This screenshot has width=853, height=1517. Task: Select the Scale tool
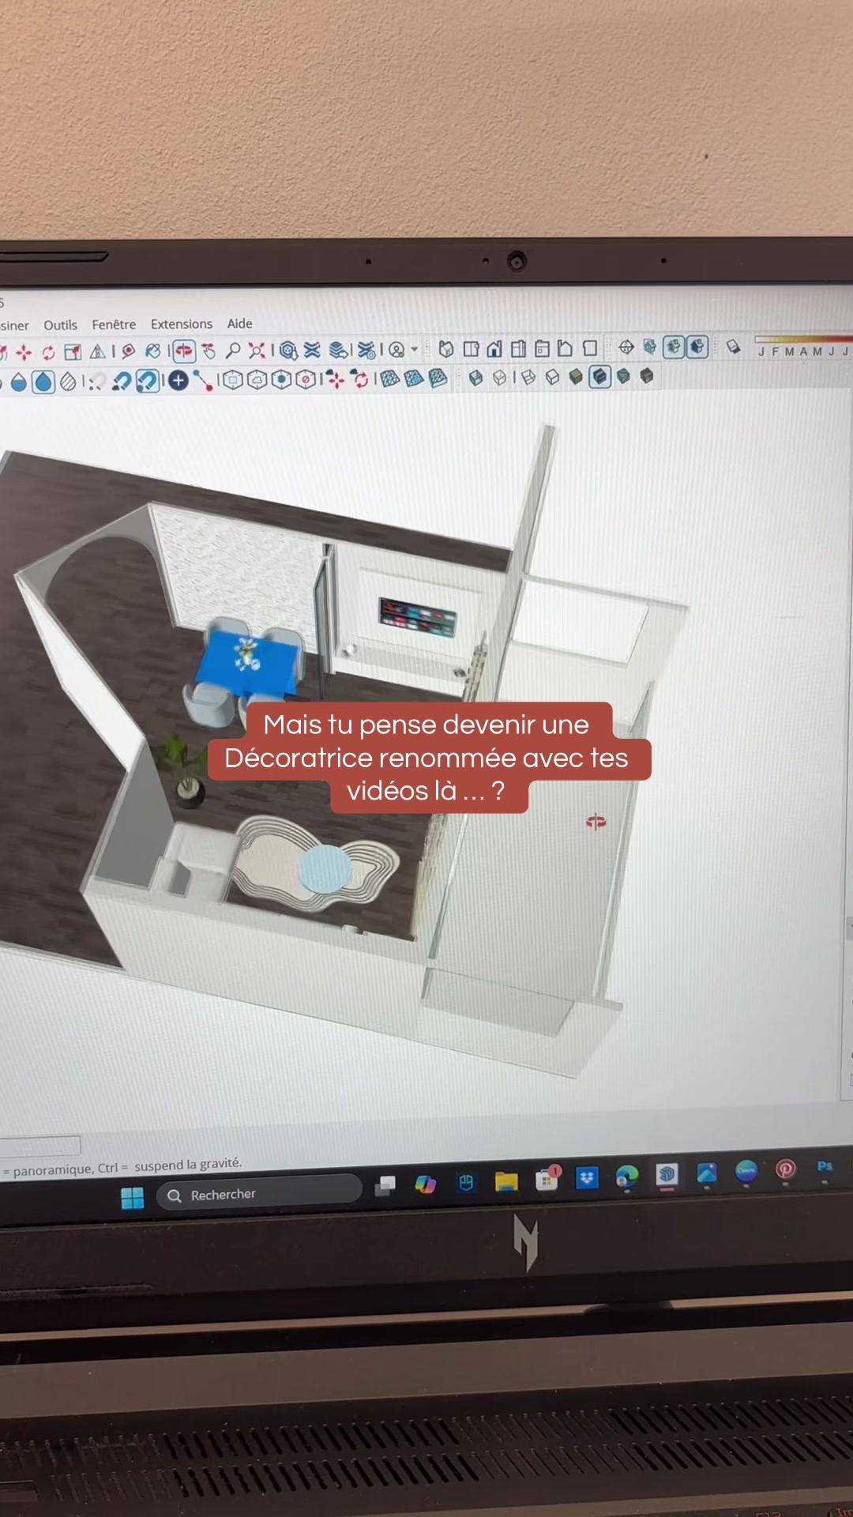coord(73,352)
